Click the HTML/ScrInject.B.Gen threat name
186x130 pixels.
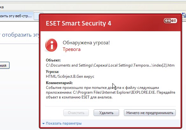[x=70, y=76]
